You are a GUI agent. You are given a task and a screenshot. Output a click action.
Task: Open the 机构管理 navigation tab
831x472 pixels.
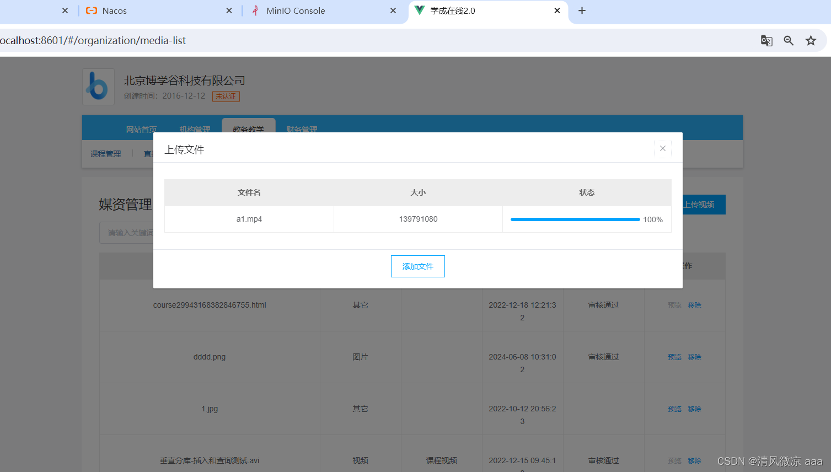pos(195,130)
